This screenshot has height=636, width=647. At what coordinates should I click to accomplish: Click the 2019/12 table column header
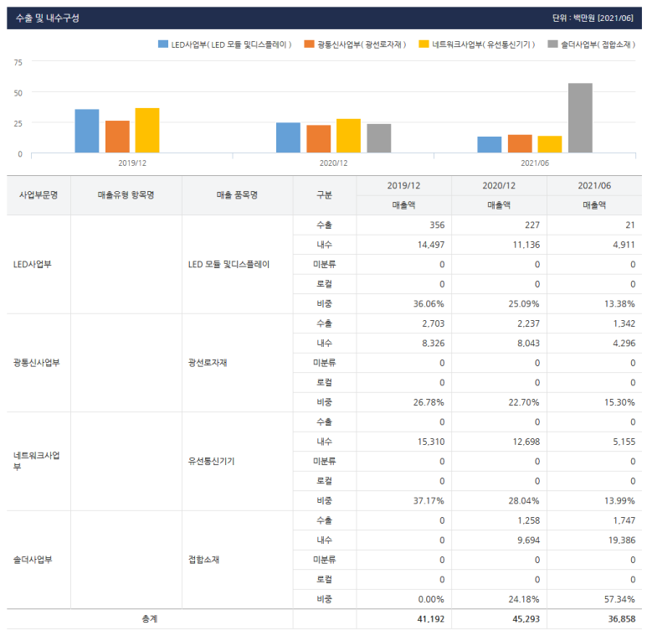[403, 185]
